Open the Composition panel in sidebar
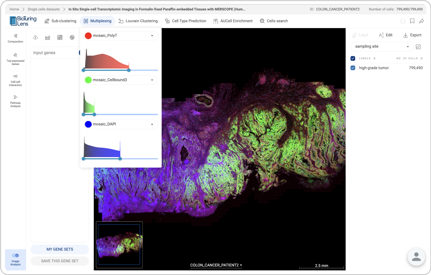 15,38
